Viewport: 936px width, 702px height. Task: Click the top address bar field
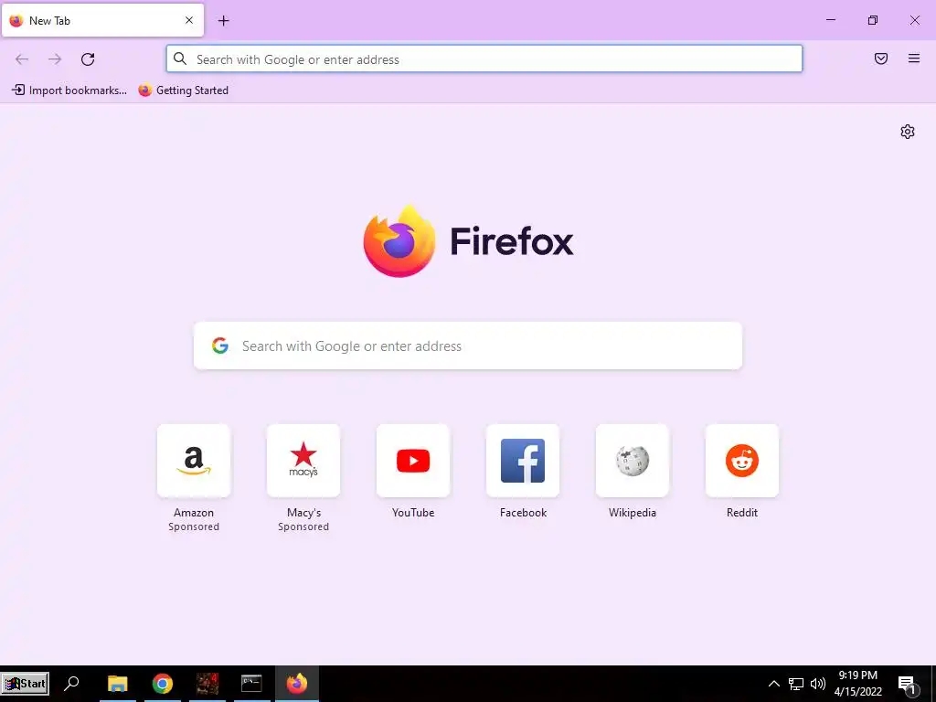[x=484, y=59]
